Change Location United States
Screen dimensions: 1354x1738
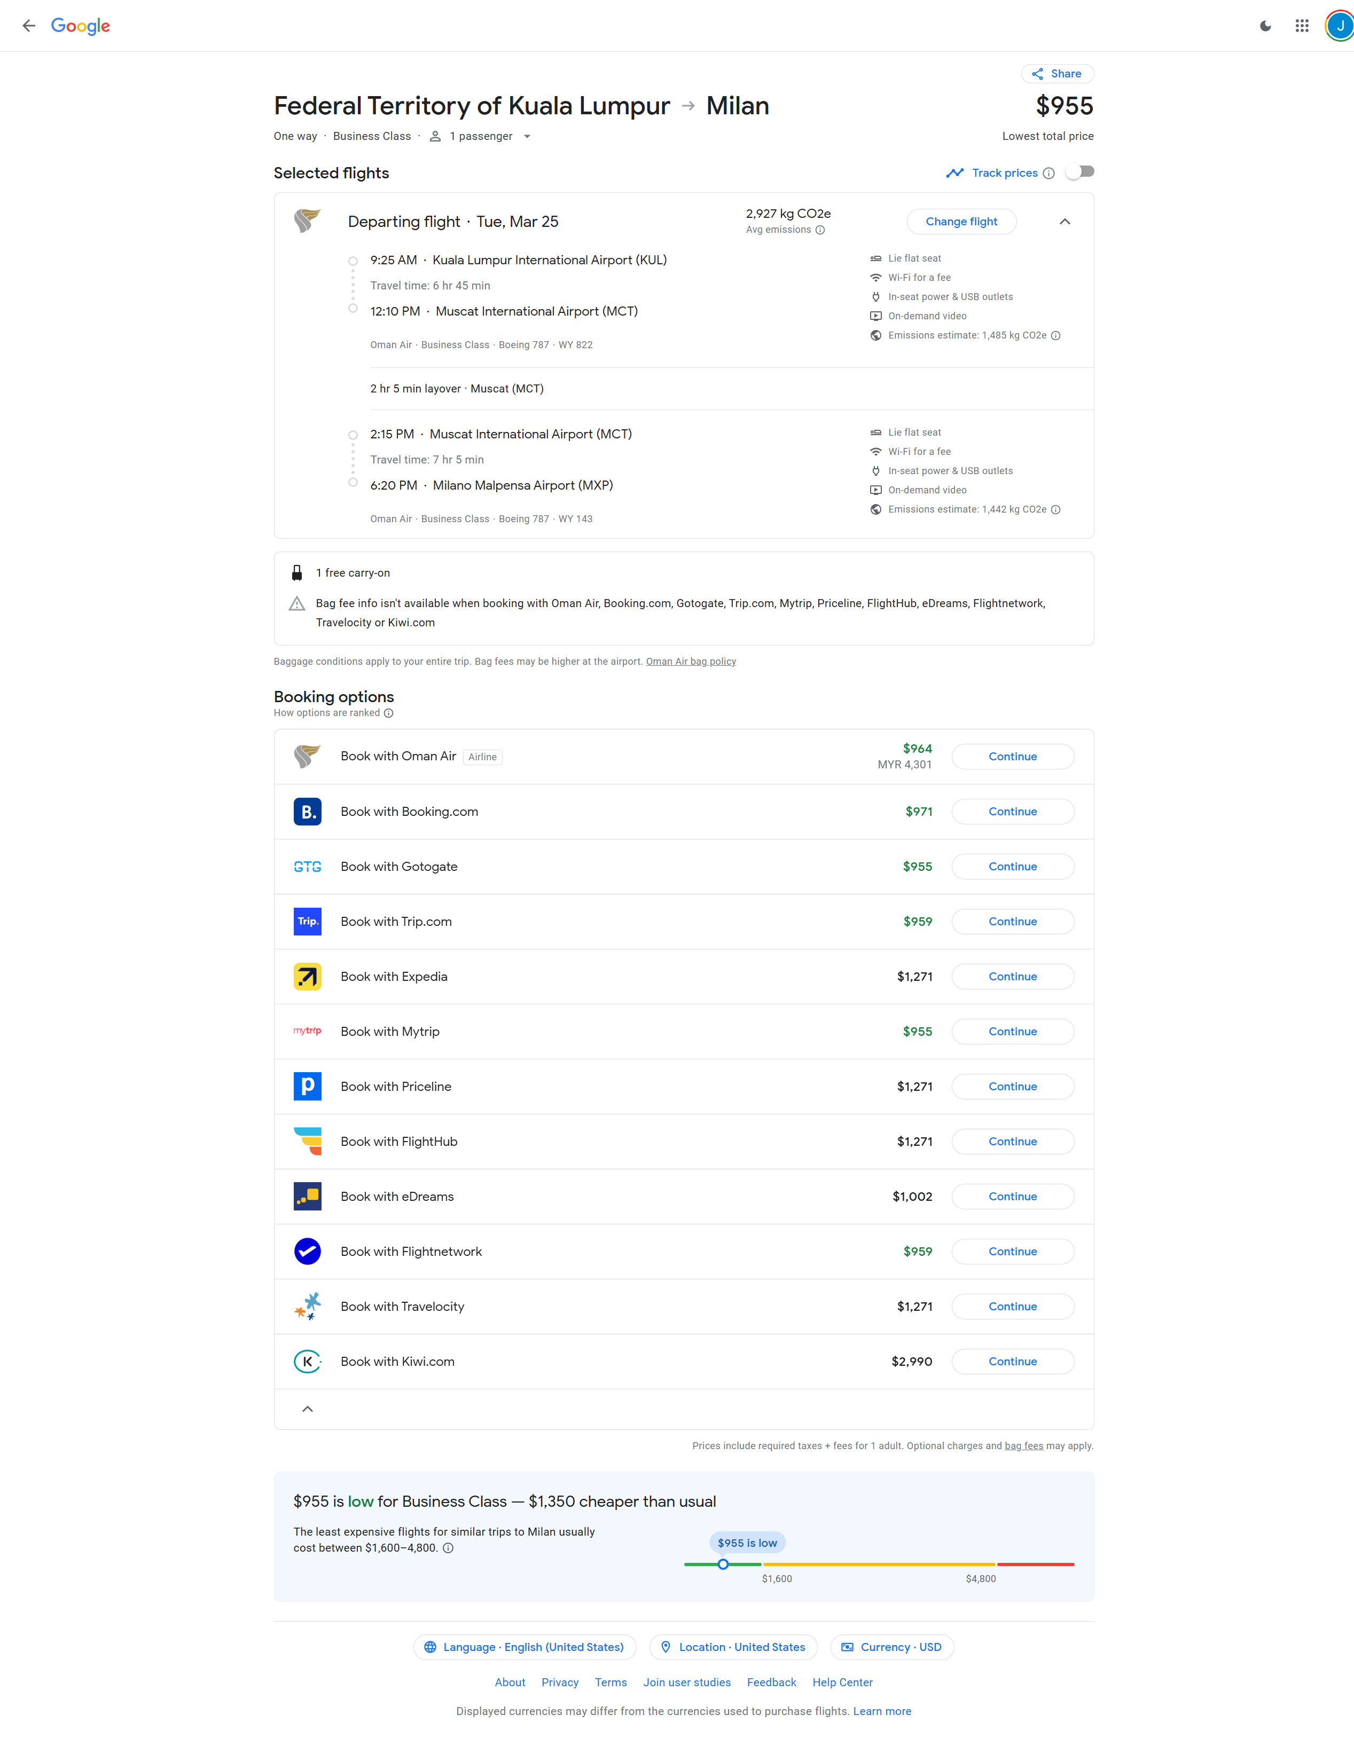[x=733, y=1647]
